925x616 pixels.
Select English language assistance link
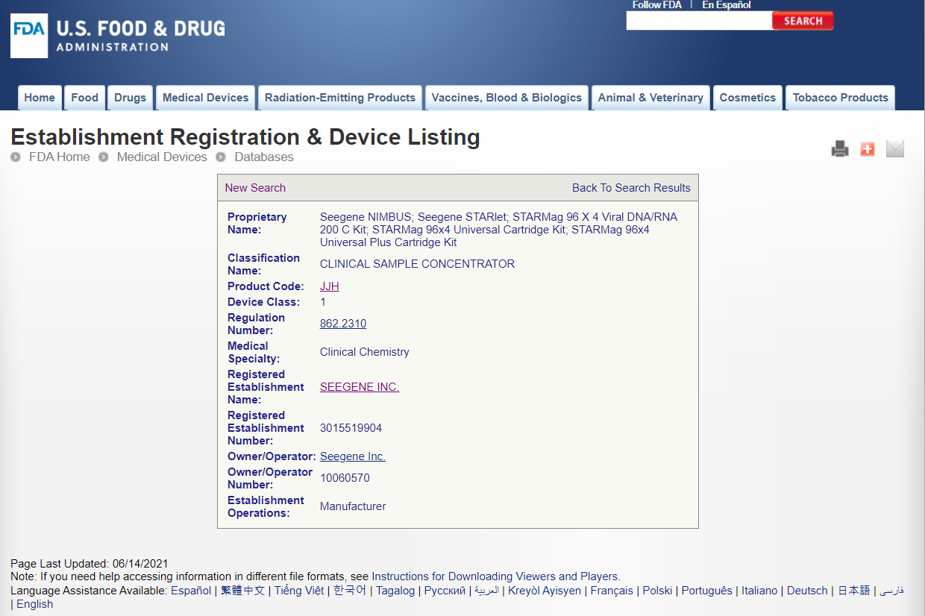click(x=34, y=604)
